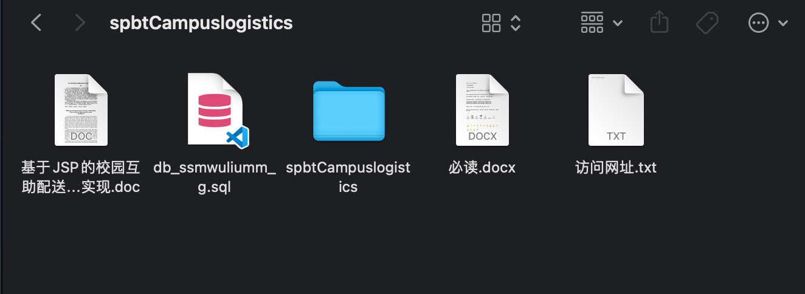Open the ellipsis action menu icon
The height and width of the screenshot is (294, 805).
(758, 23)
